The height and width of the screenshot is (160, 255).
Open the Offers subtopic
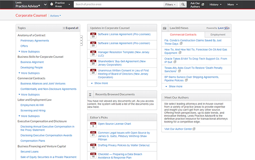(24, 46)
